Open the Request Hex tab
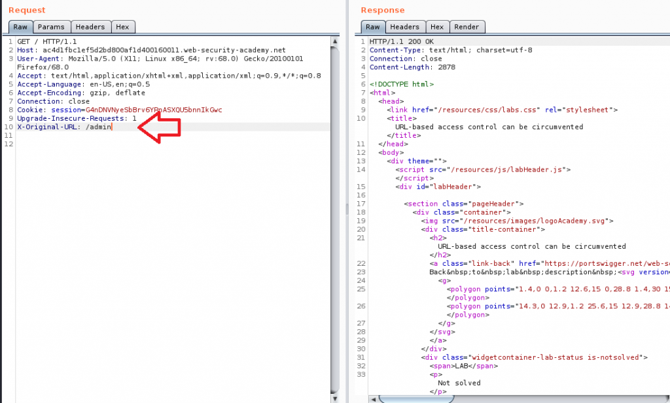 click(x=122, y=27)
